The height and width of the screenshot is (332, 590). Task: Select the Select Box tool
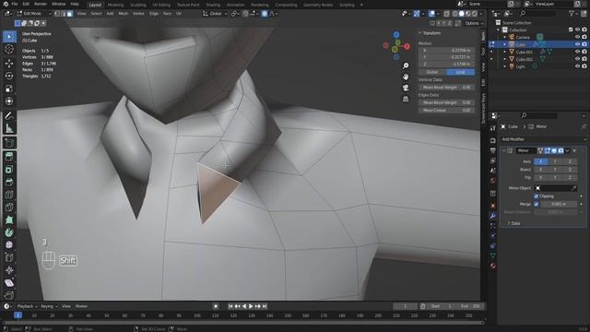point(9,37)
